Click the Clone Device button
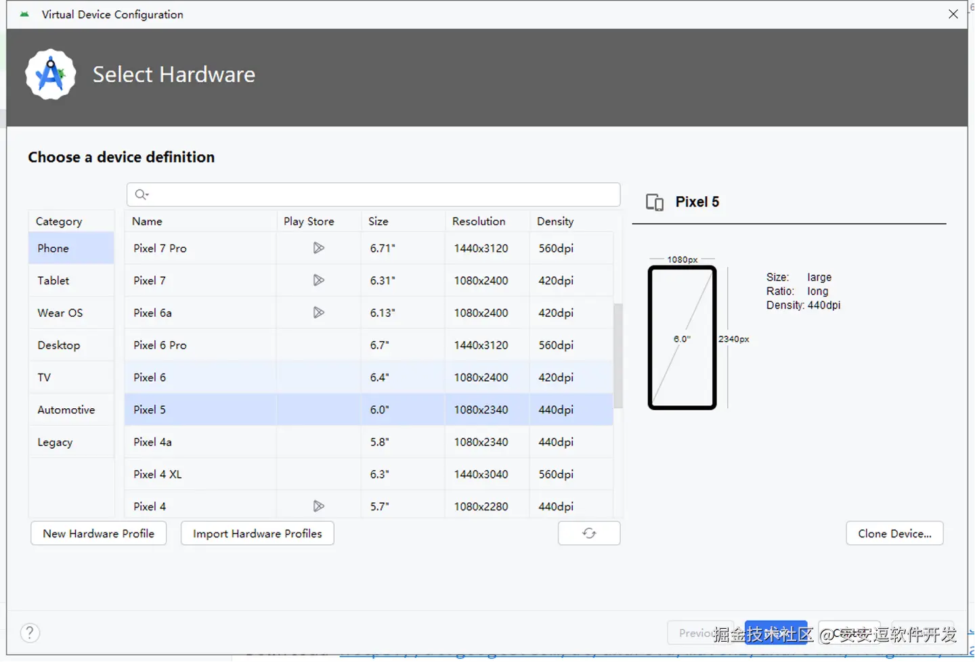975x662 pixels. pyautogui.click(x=894, y=533)
